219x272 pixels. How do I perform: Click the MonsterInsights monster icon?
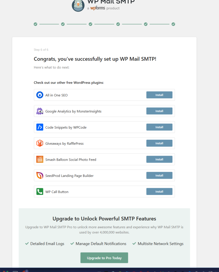[x=40, y=111]
